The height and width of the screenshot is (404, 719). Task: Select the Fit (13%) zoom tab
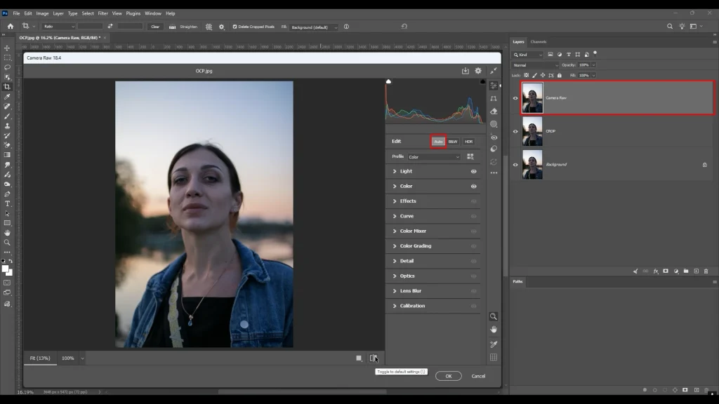[40, 358]
